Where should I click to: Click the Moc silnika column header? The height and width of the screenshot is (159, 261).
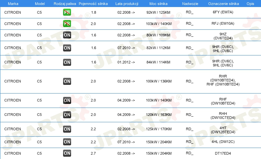click(x=159, y=4)
